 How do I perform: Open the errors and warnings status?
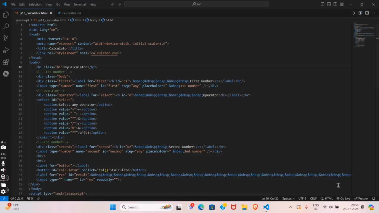pyautogui.click(x=17, y=199)
